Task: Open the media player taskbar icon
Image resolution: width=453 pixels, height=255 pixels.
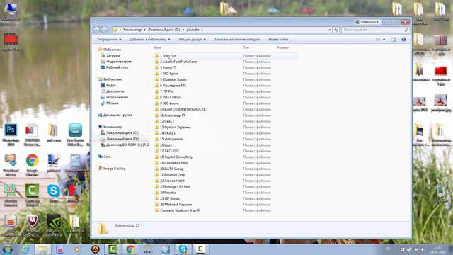Action: click(77, 249)
